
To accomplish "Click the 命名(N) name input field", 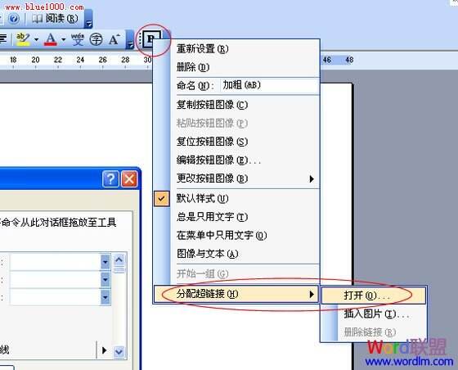I will [x=269, y=85].
